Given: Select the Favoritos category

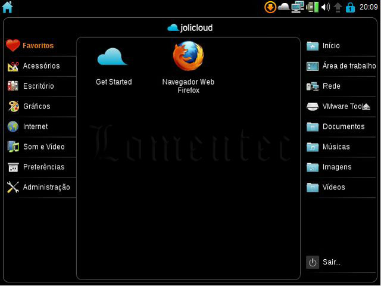Looking at the screenshot, I should point(41,46).
